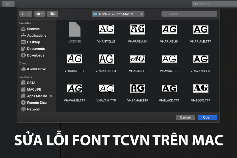Click the dialog Search input field
Viewport: 237px width, 158px height.
(189, 14)
